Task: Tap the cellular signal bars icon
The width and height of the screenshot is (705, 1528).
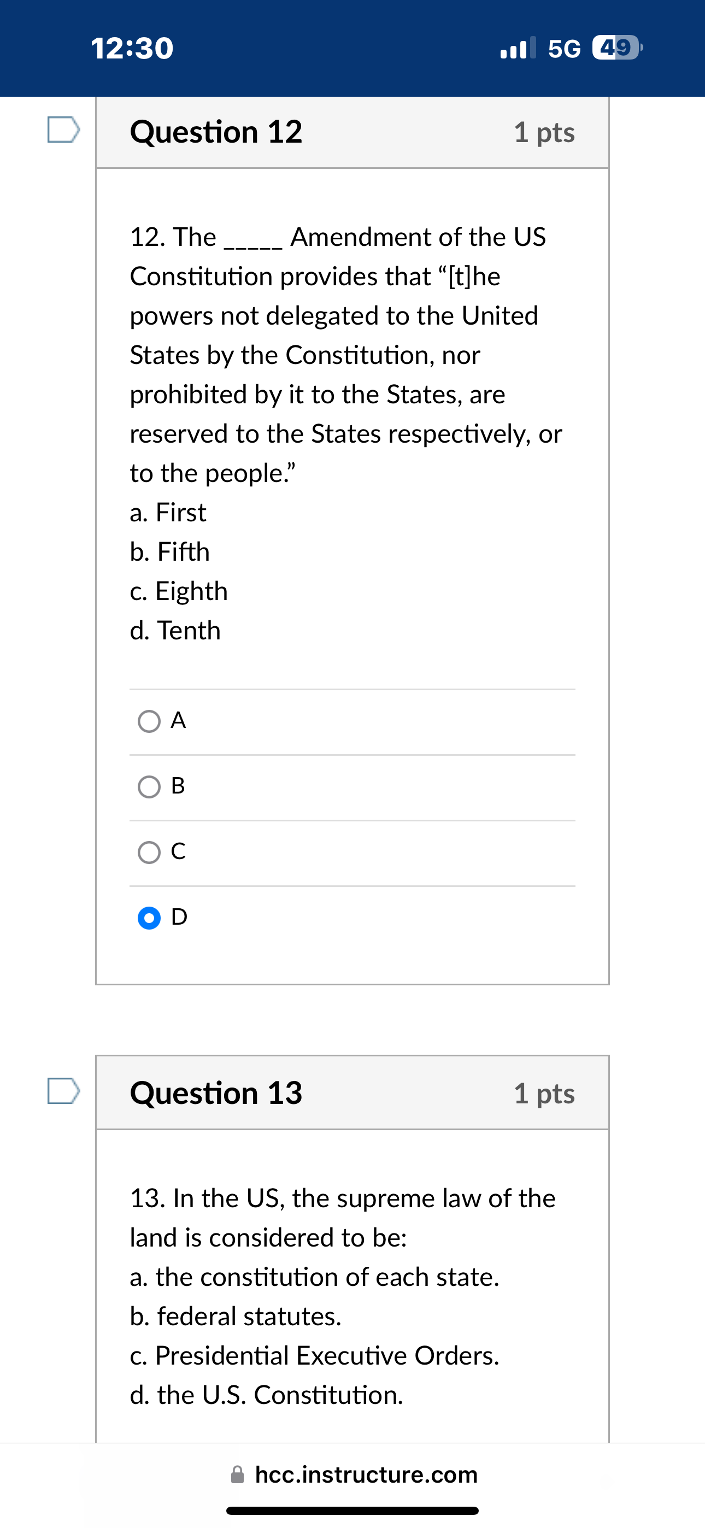Action: click(518, 48)
